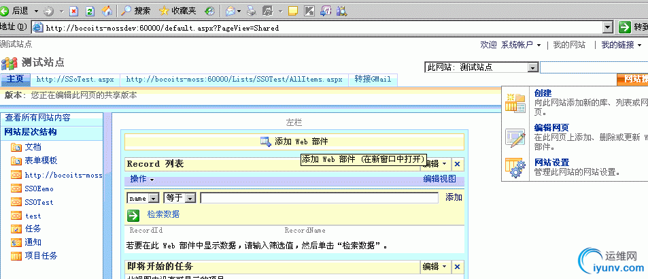The image size is (648, 279).
Task: Click the 添加 Web 部件 bar
Action: click(x=294, y=142)
